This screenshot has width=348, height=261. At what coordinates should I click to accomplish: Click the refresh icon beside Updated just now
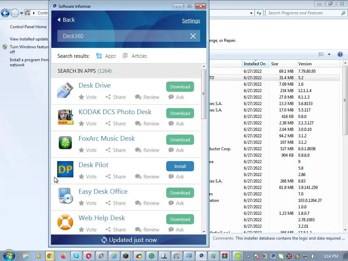[104, 240]
